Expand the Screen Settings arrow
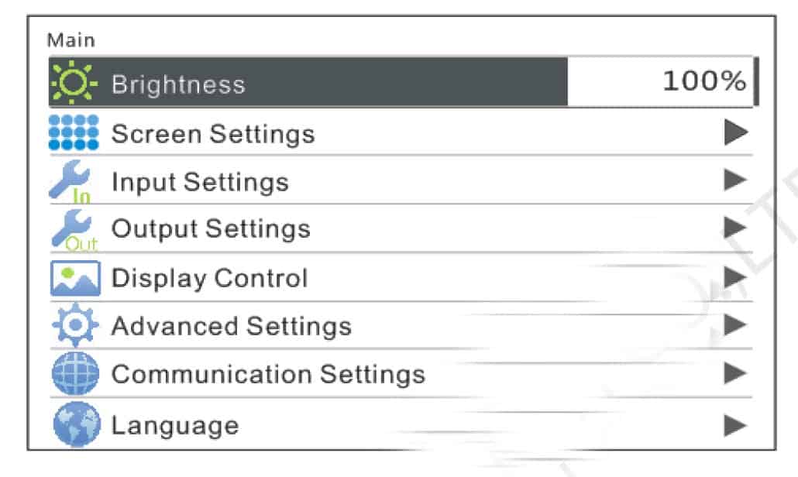798x477 pixels. 735,133
